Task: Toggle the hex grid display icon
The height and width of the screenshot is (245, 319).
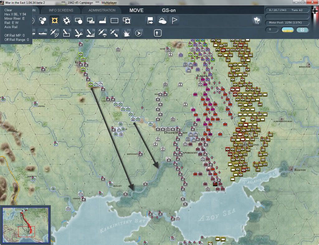Action: [x=42, y=21]
